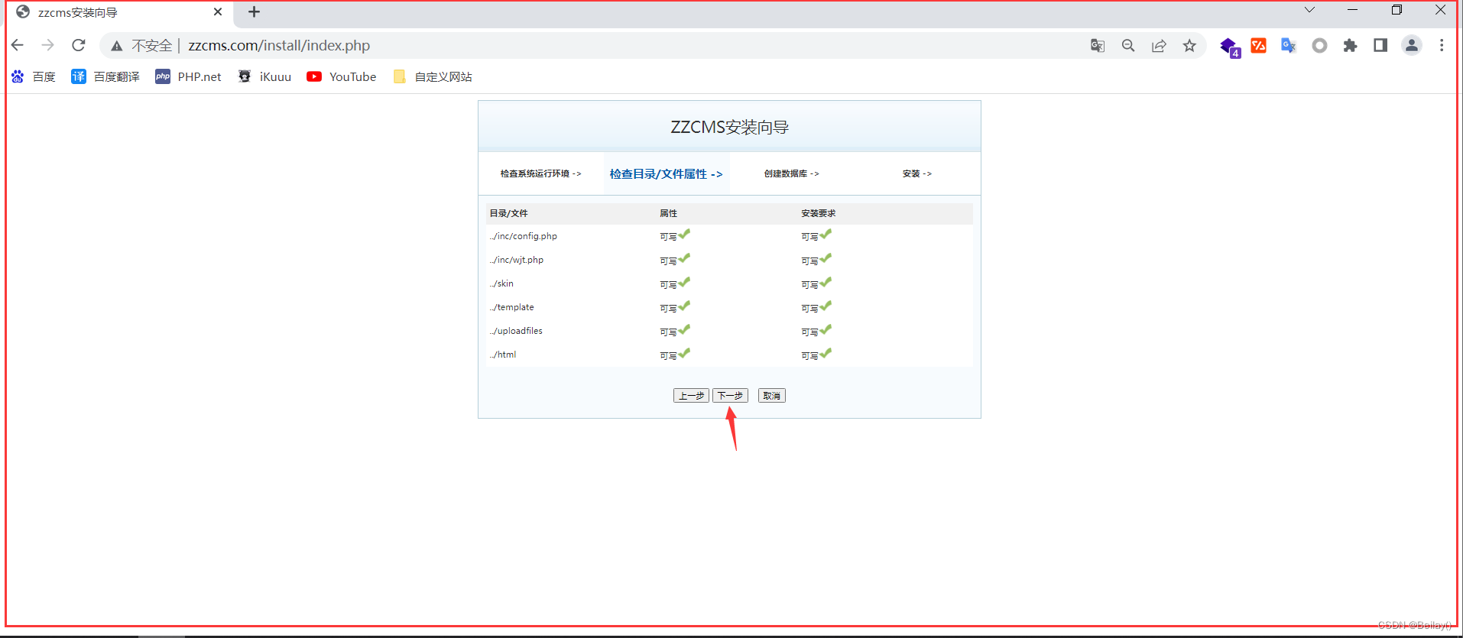Select the zzcms安装向导 browser tab

pyautogui.click(x=118, y=13)
